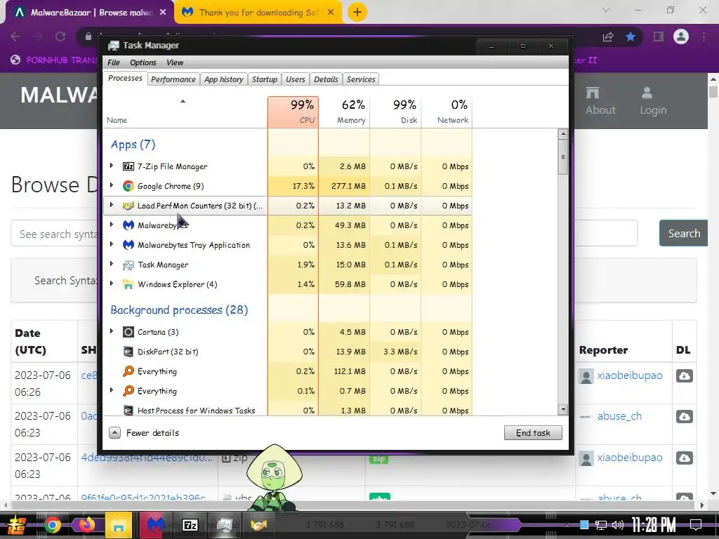Screen dimensions: 719x539
Task: Click download icon for first xiaobeibupao row
Action: pos(684,376)
